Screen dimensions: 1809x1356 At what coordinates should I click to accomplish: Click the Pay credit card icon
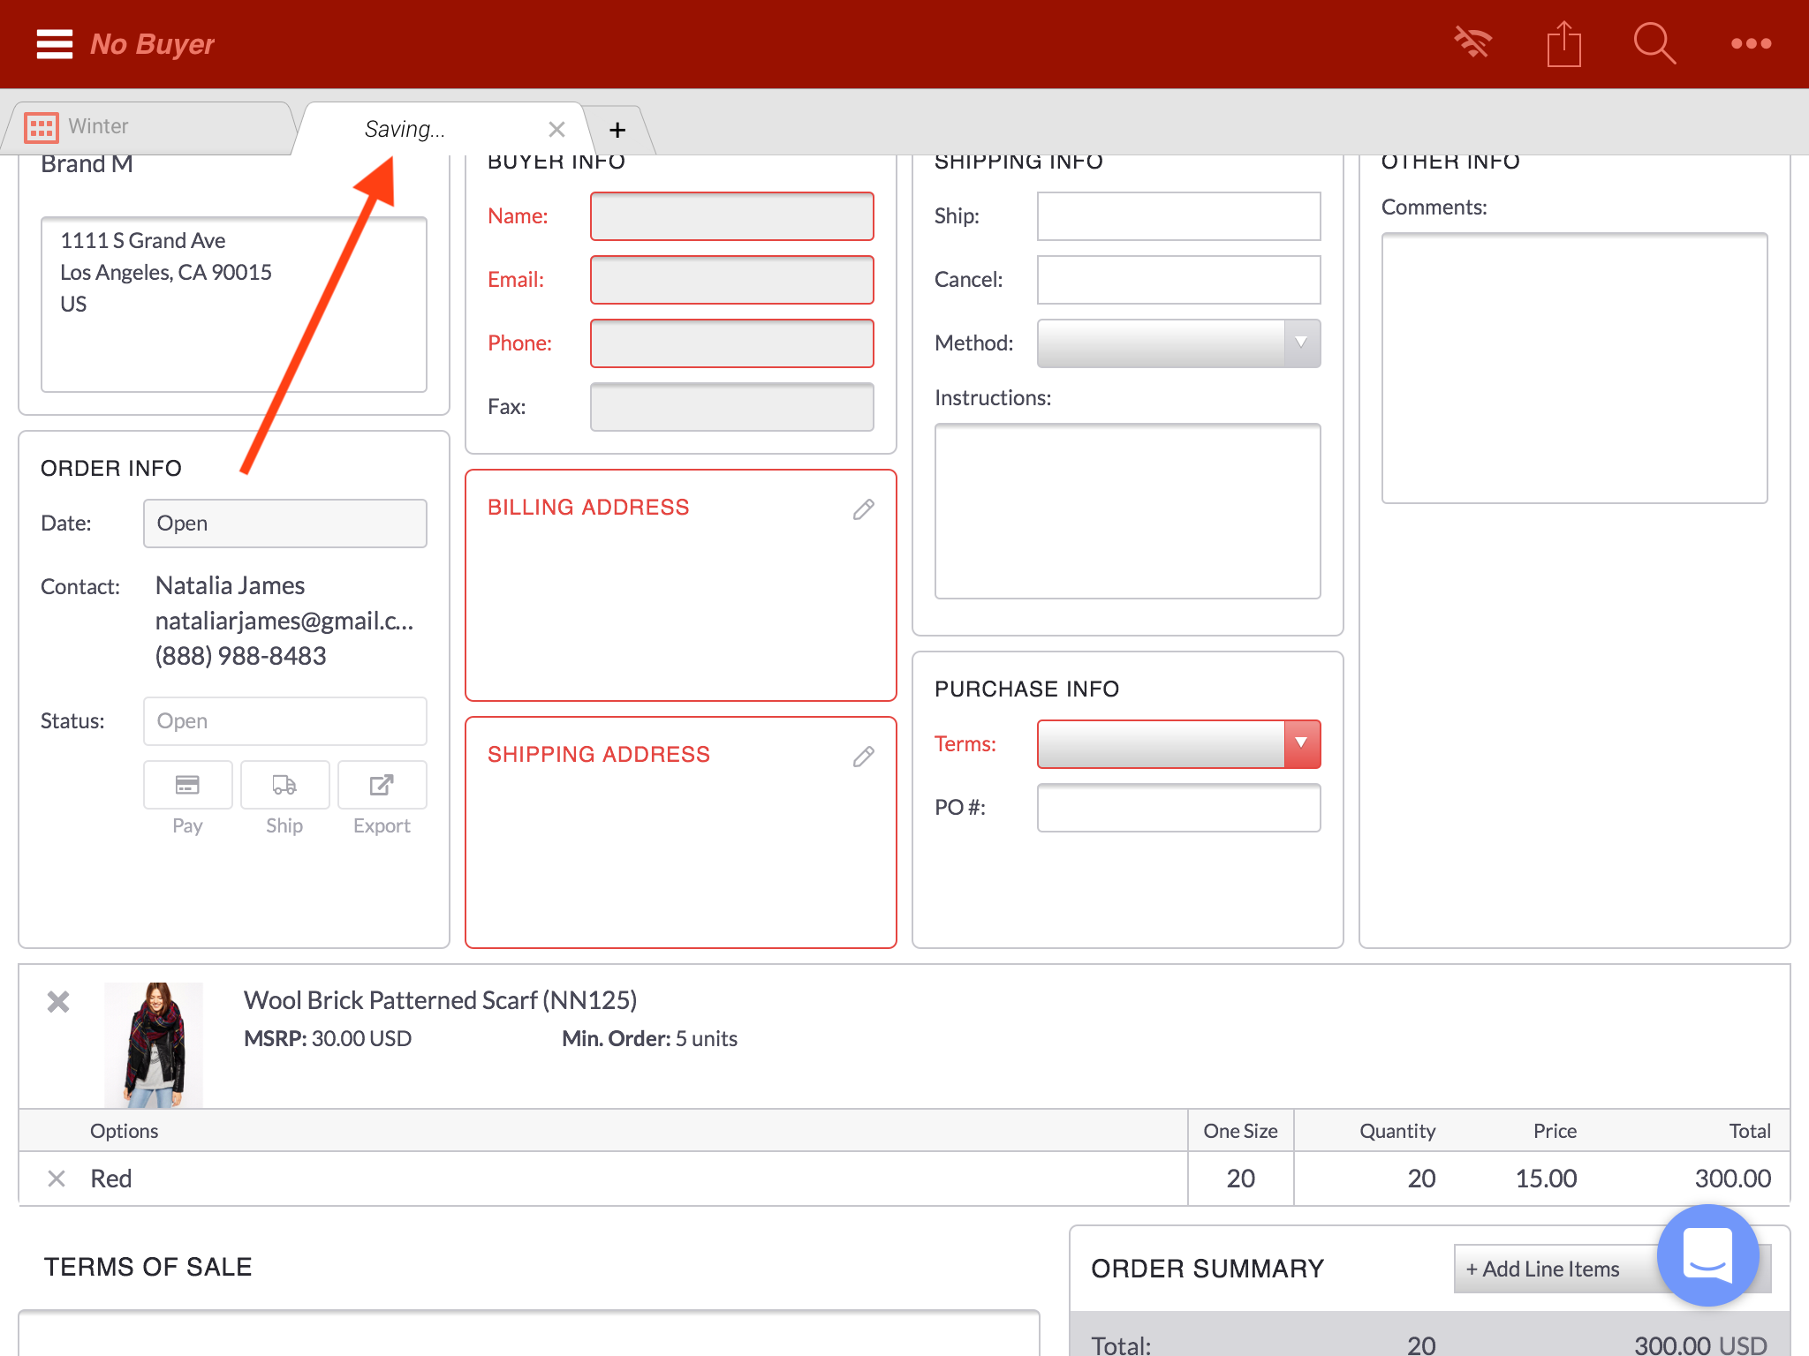point(187,785)
